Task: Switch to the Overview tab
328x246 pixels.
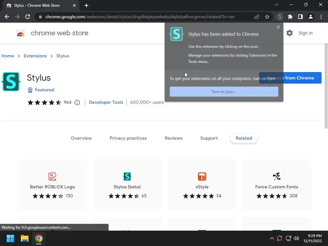Action: [81, 138]
